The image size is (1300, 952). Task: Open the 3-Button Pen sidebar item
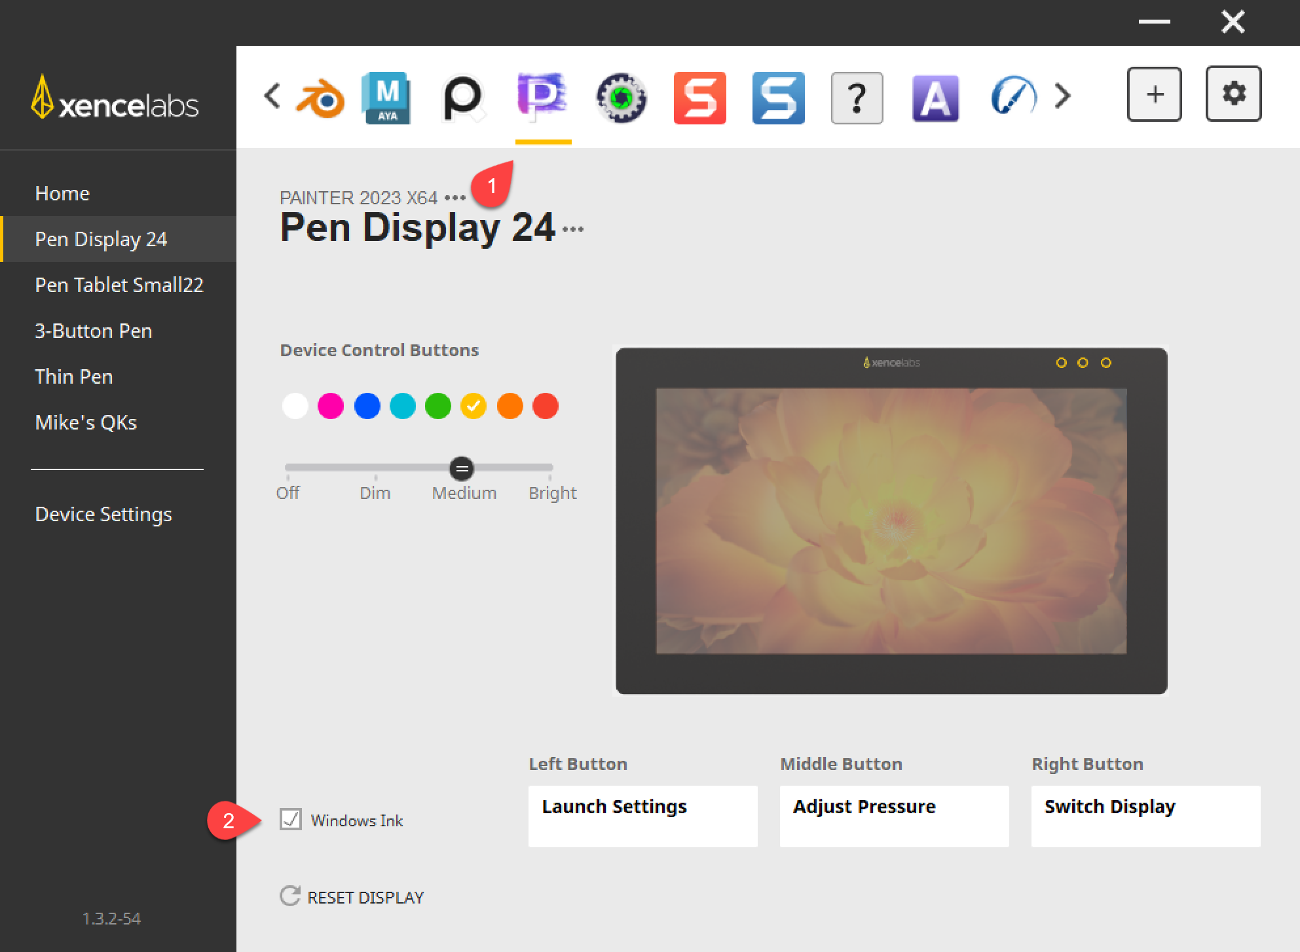(x=94, y=331)
